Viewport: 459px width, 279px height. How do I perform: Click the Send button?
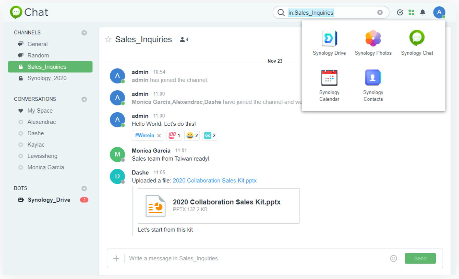pyautogui.click(x=420, y=259)
